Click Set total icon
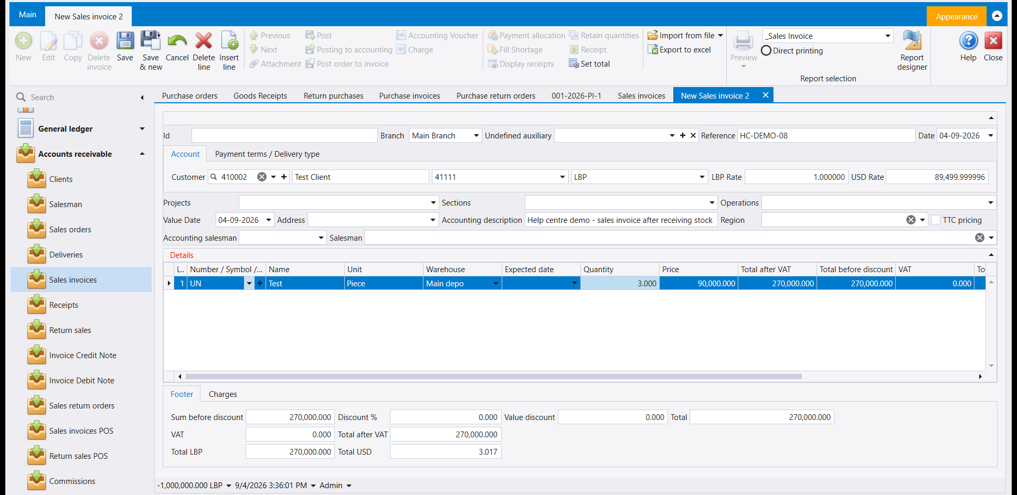The width and height of the screenshot is (1017, 495). pyautogui.click(x=574, y=63)
